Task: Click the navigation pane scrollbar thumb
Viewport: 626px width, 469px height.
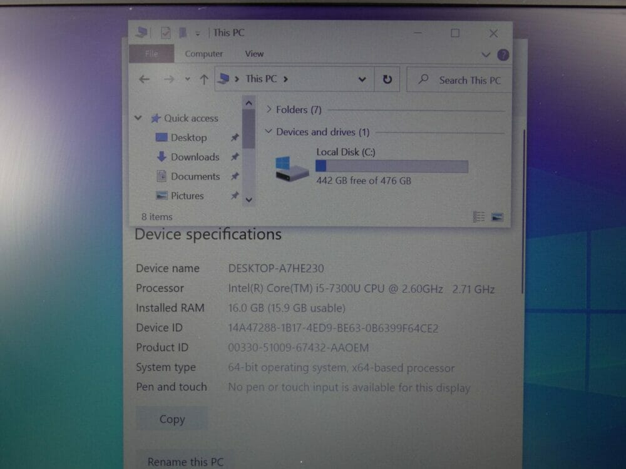Action: pos(249,129)
